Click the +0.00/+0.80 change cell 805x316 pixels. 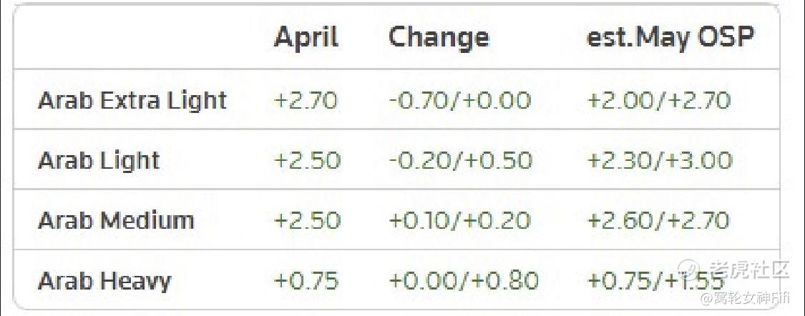(x=464, y=281)
